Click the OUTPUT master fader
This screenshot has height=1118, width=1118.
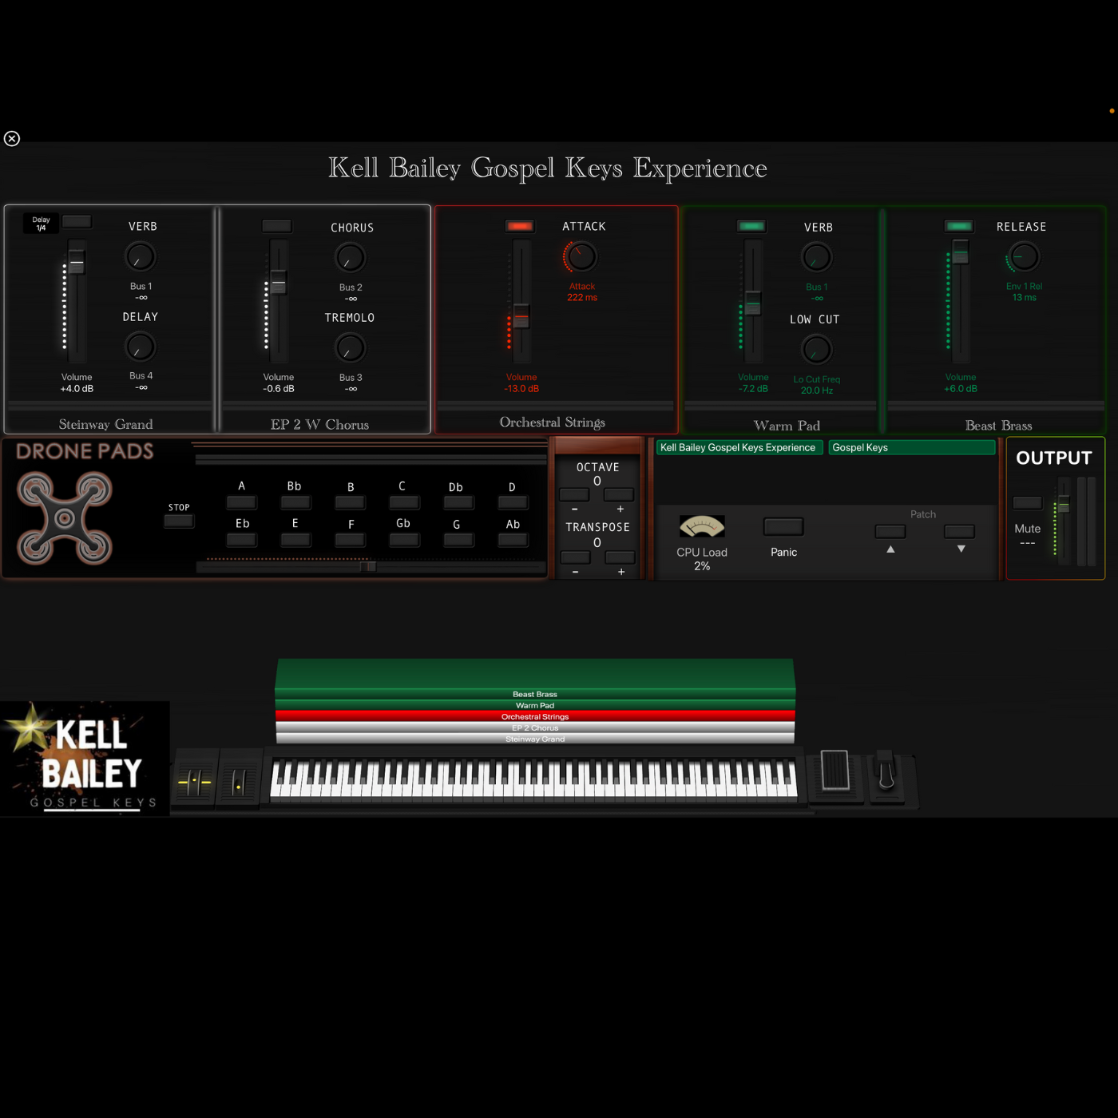[x=1064, y=505]
